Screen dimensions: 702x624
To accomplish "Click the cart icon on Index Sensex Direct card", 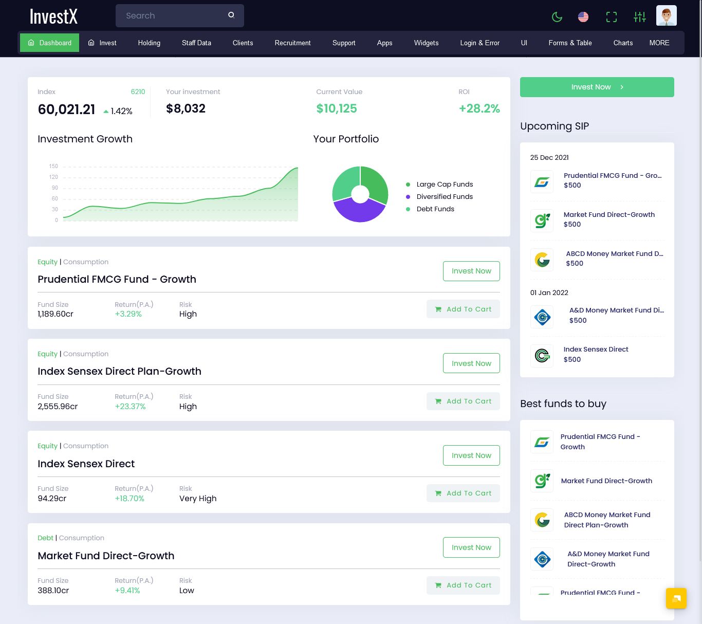I will tap(438, 493).
